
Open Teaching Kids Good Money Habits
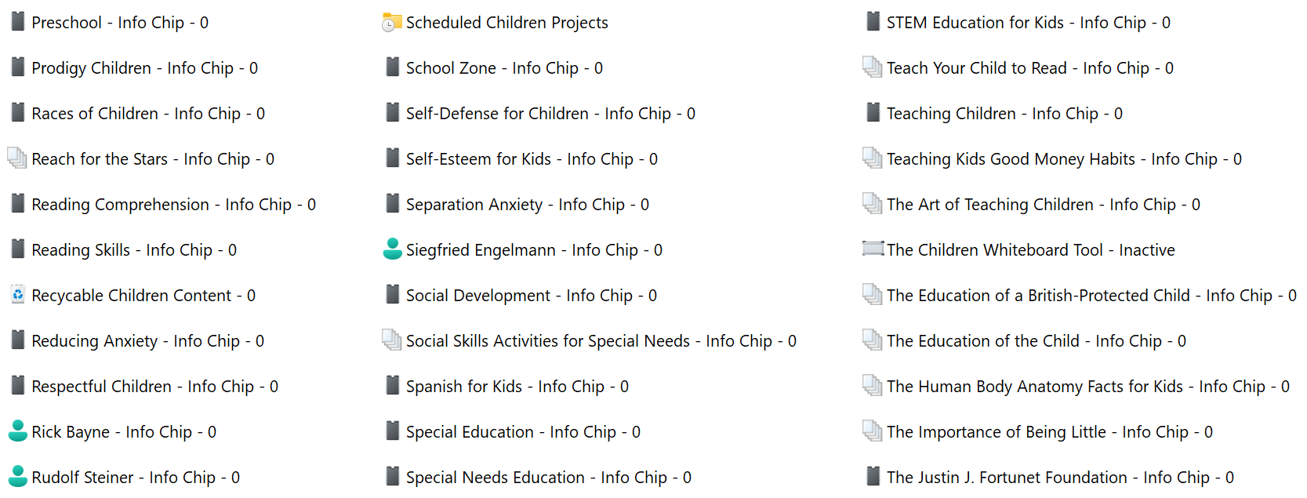pos(1063,159)
